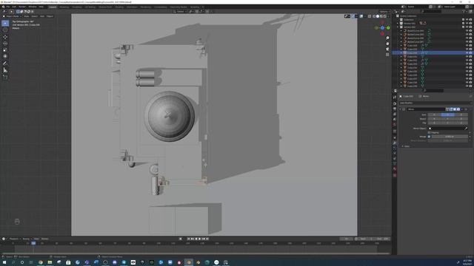Open the Modifier wrench properties tab
The height and width of the screenshot is (266, 474).
pos(395,143)
